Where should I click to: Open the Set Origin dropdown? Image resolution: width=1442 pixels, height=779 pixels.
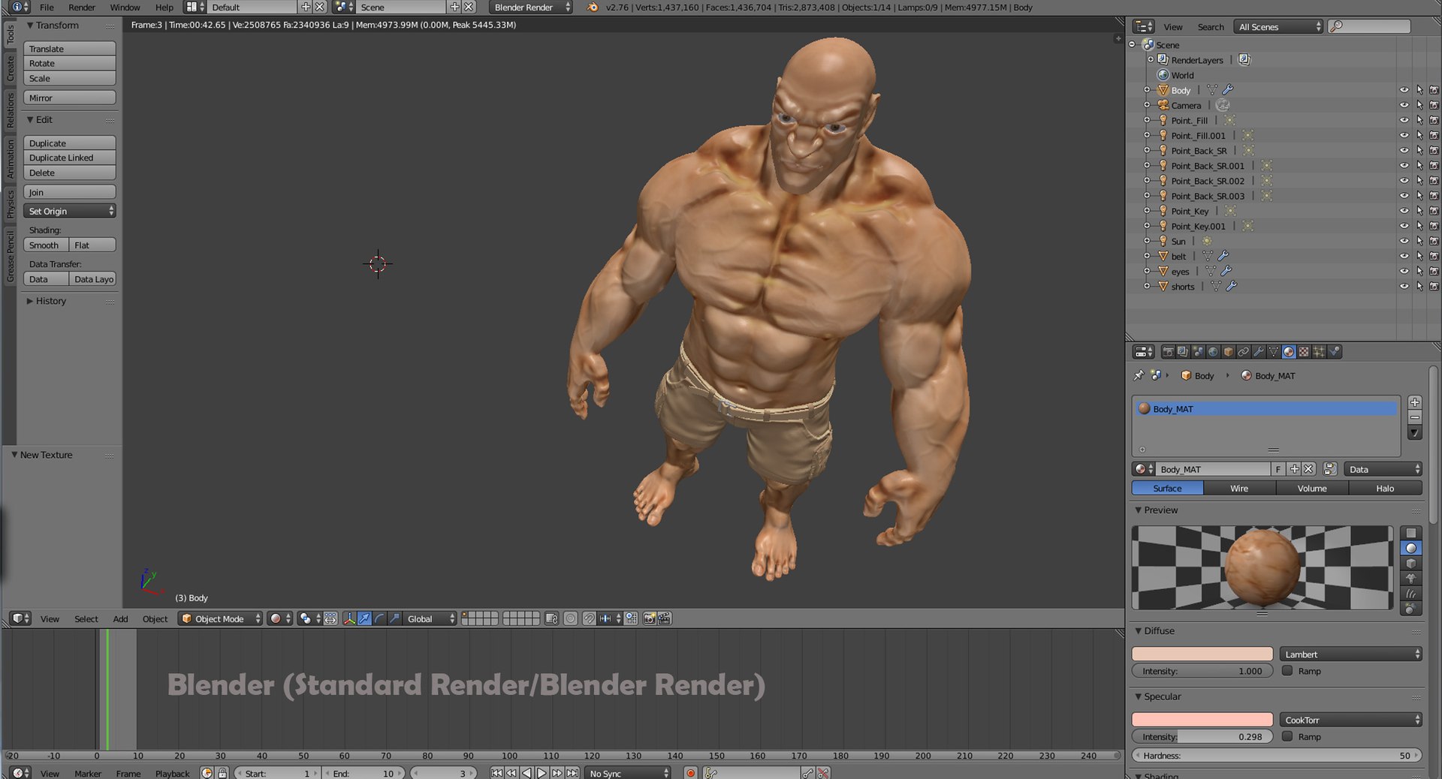[69, 211]
